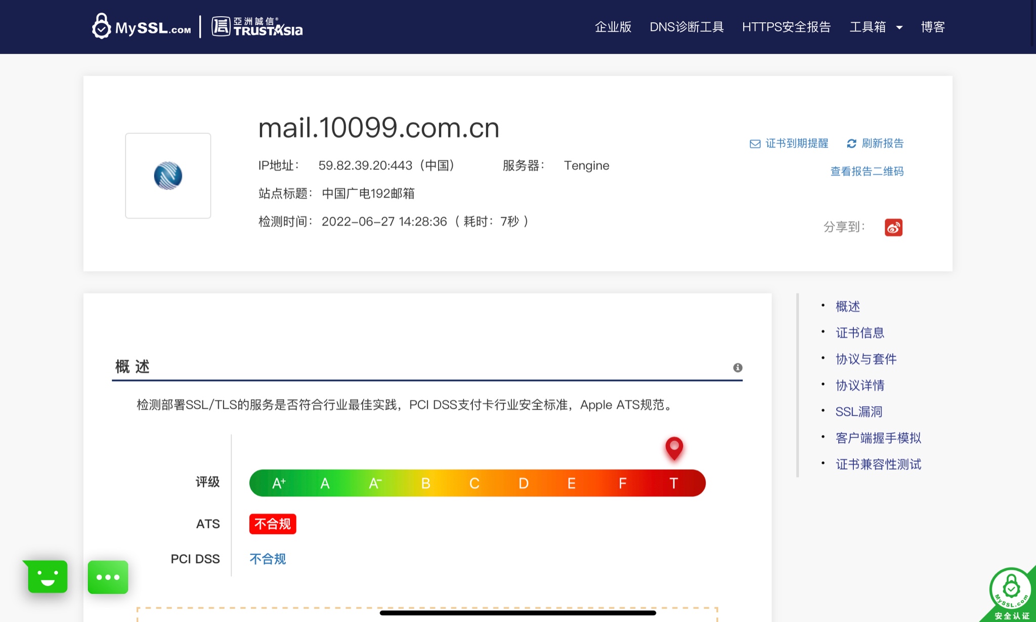Viewport: 1036px width, 622px height.
Task: Share report to Weibo icon
Action: coord(893,227)
